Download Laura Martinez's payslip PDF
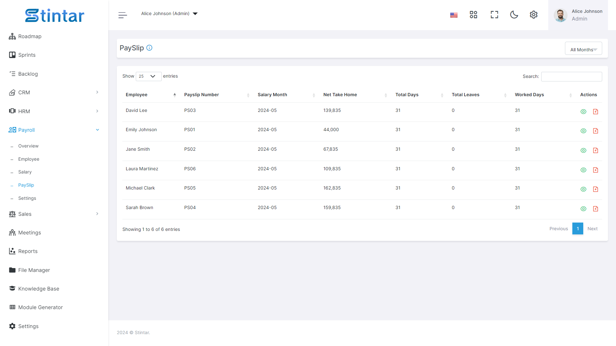The image size is (616, 346). coord(595,170)
